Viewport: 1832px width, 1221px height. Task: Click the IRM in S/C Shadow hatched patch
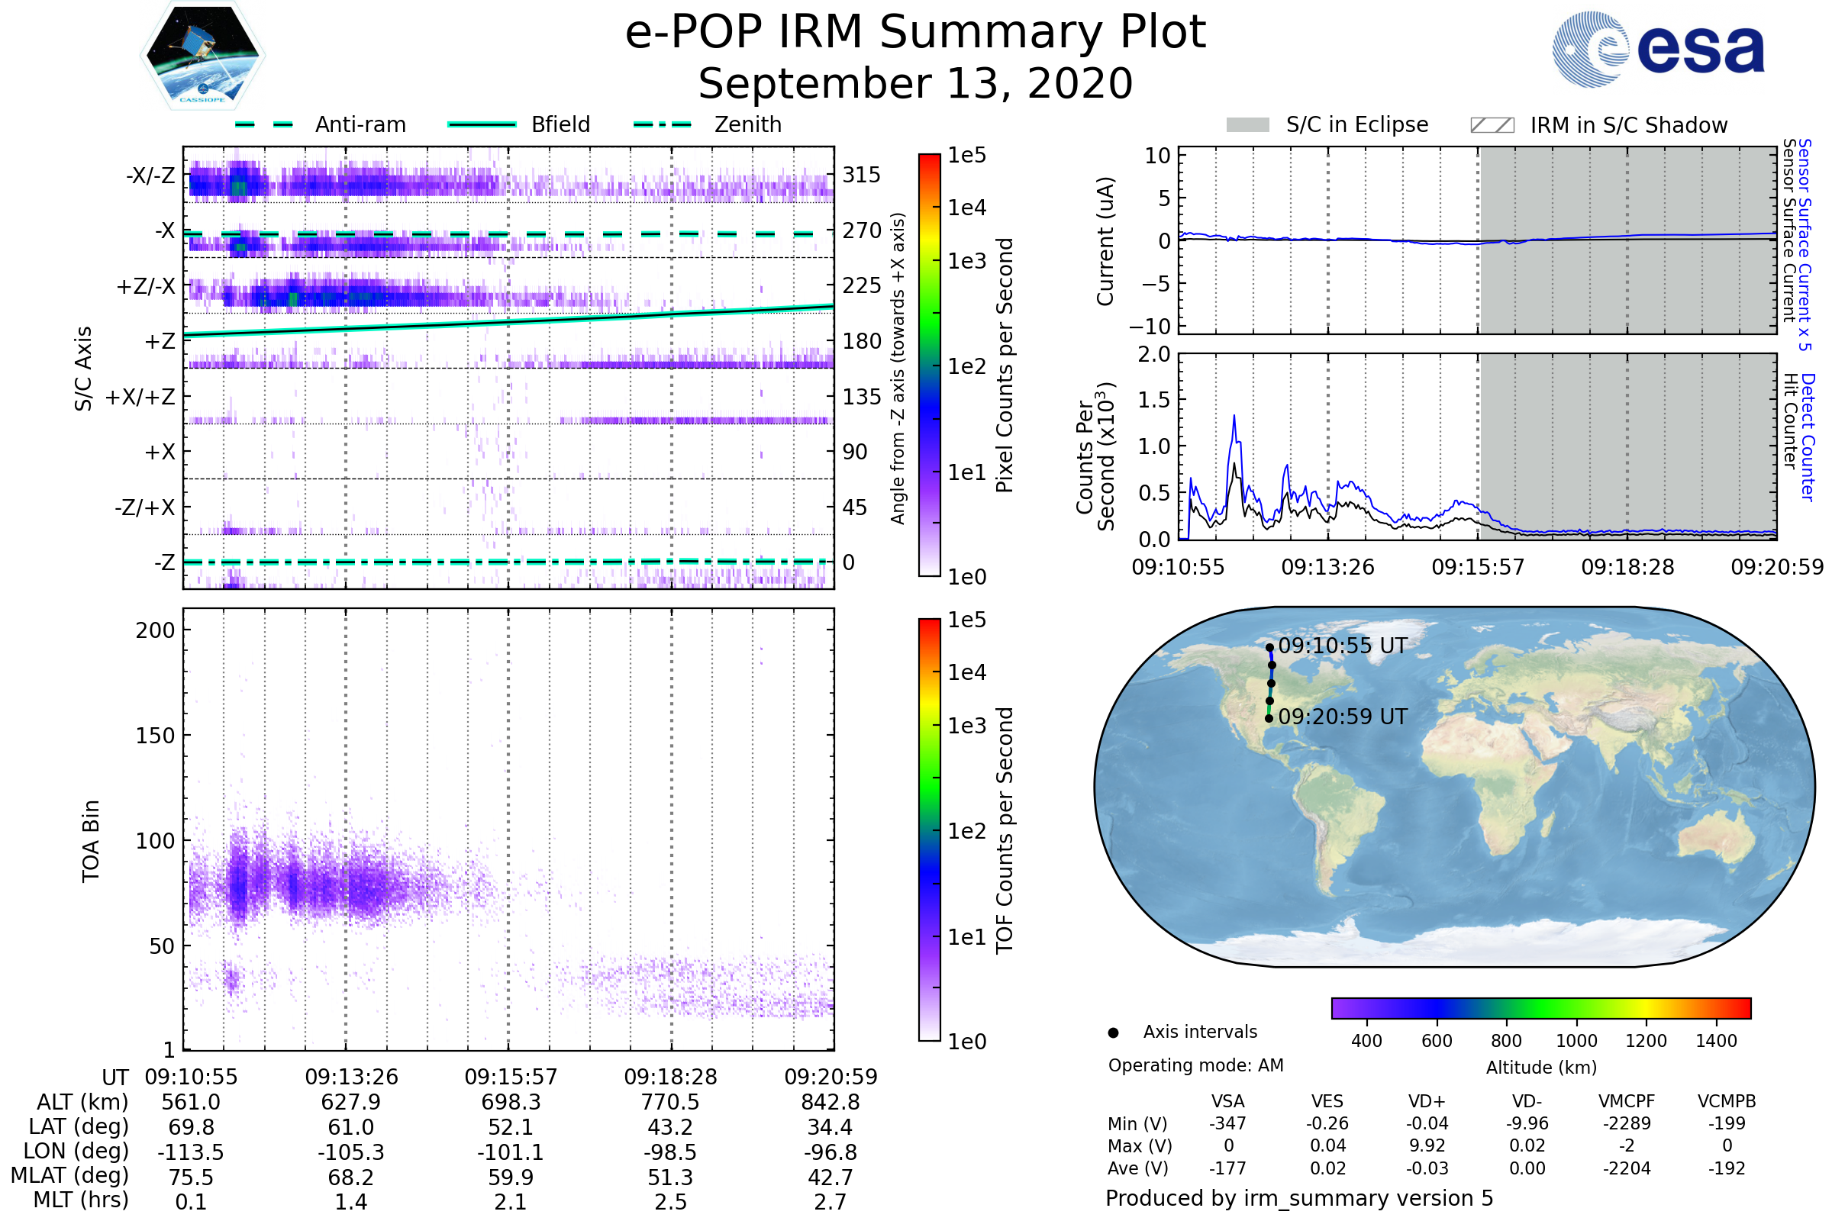click(x=1492, y=125)
